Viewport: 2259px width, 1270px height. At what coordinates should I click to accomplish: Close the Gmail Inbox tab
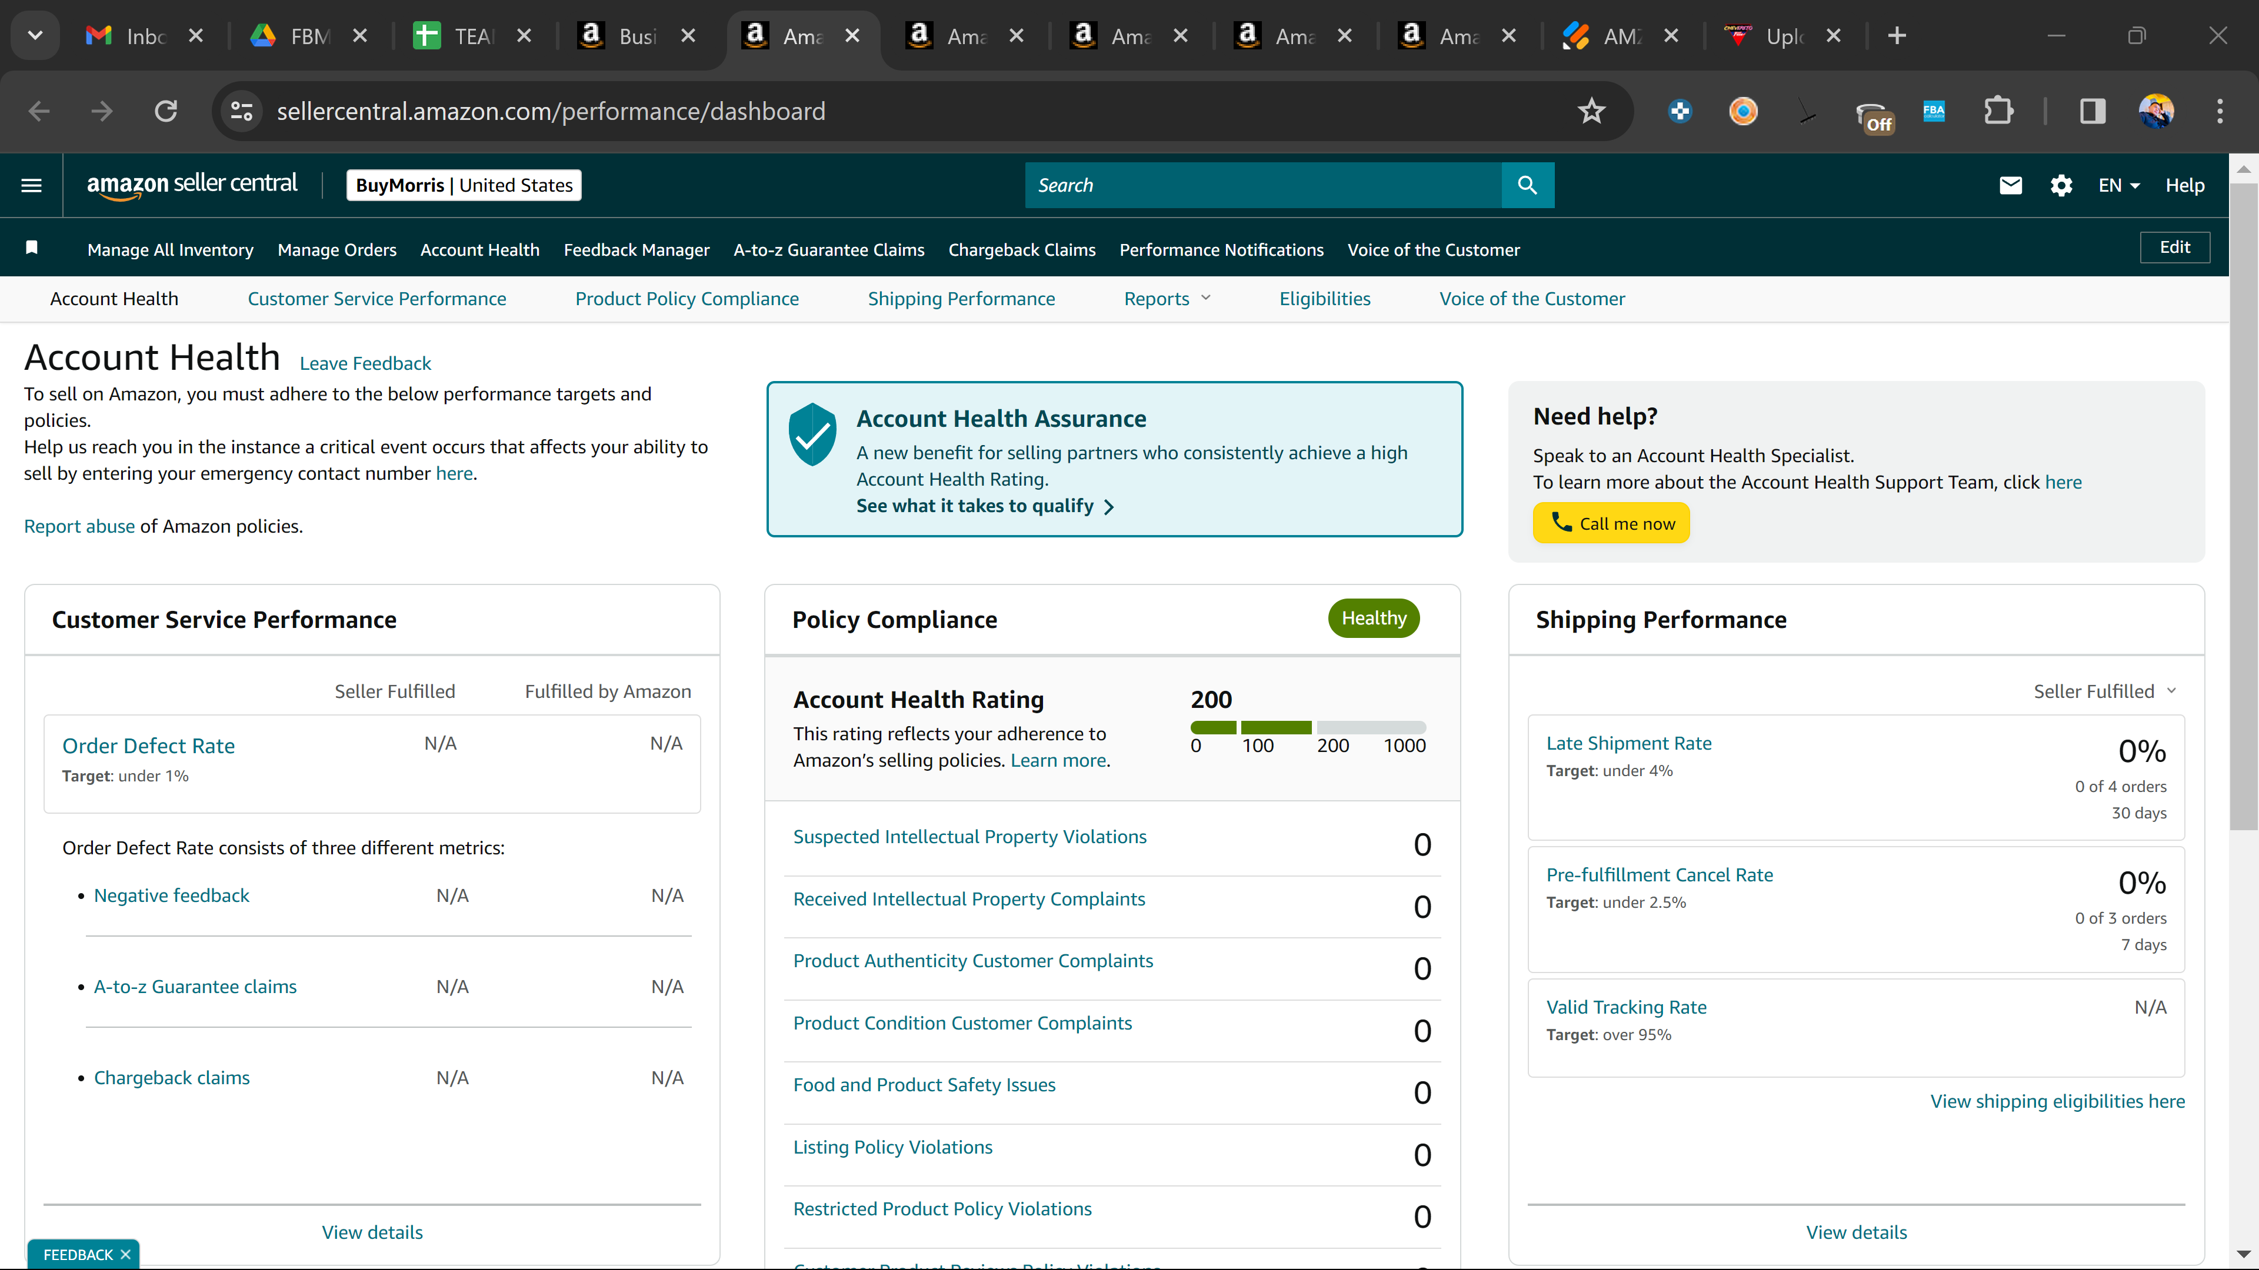click(x=195, y=36)
